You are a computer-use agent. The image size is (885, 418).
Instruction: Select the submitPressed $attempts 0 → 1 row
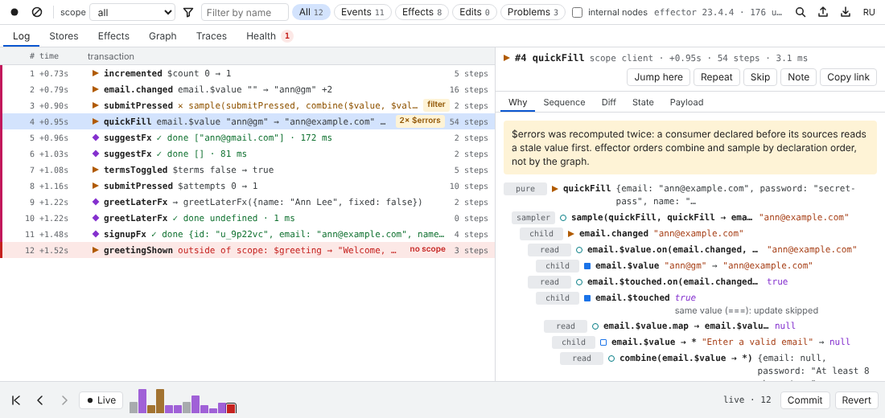(249, 186)
